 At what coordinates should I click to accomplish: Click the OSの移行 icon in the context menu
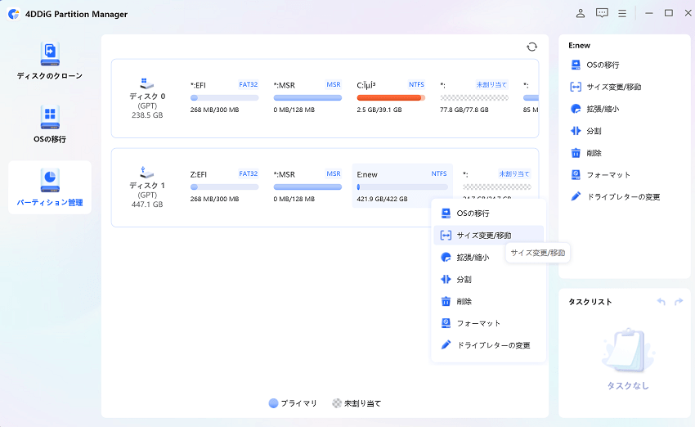click(446, 213)
